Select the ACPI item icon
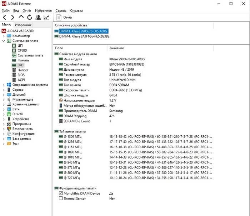 click(x=14, y=80)
